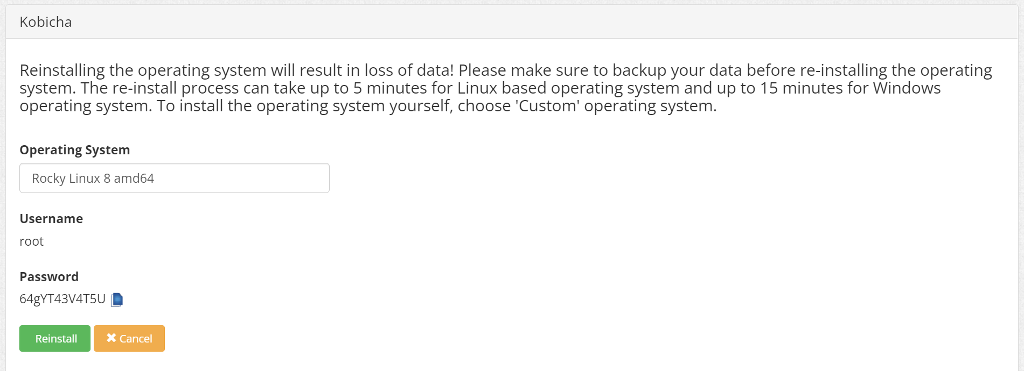
Task: Click the Username label
Action: (51, 219)
